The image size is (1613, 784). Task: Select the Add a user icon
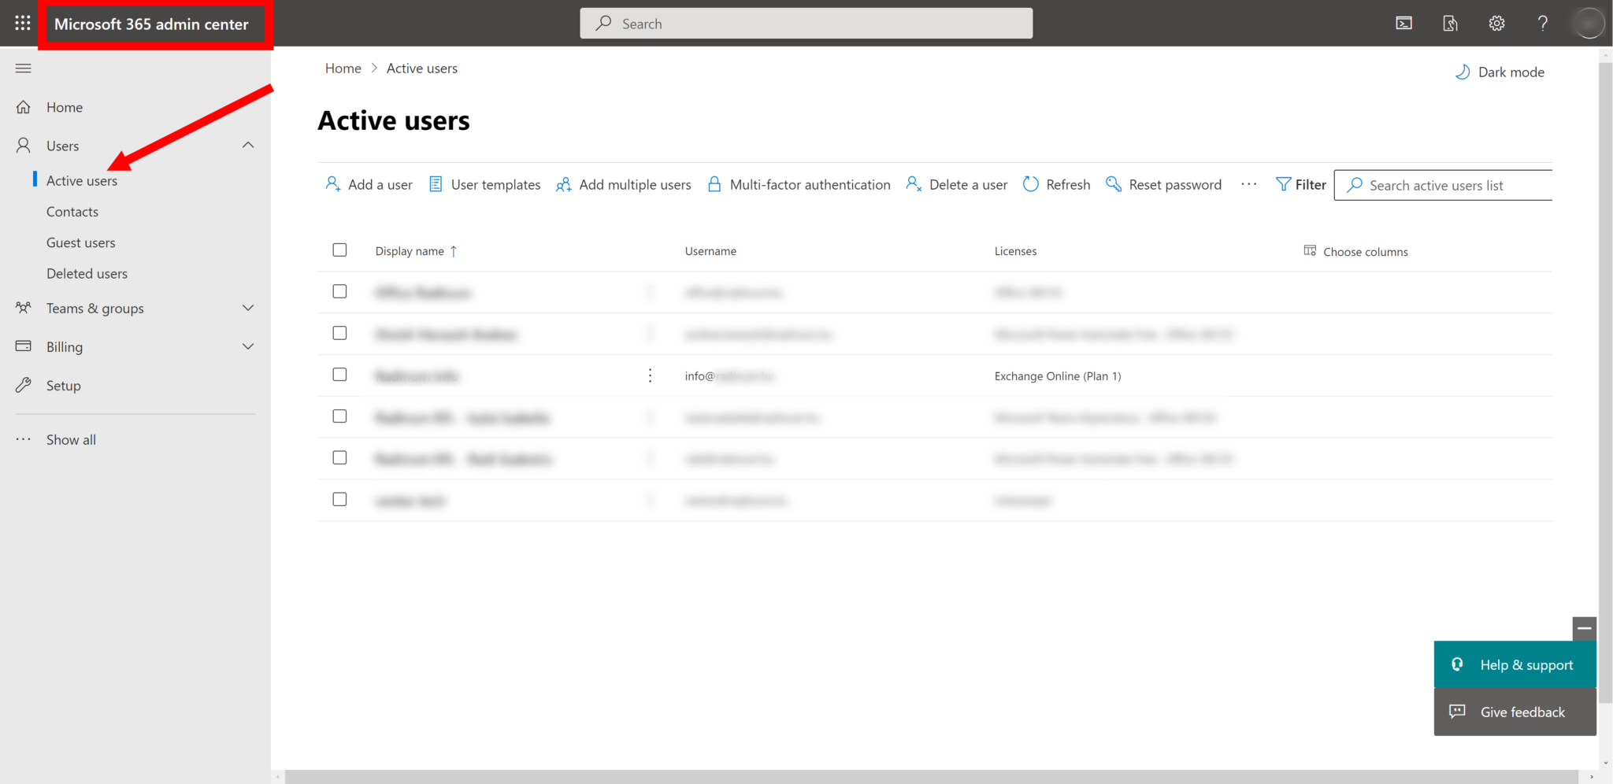click(x=332, y=183)
